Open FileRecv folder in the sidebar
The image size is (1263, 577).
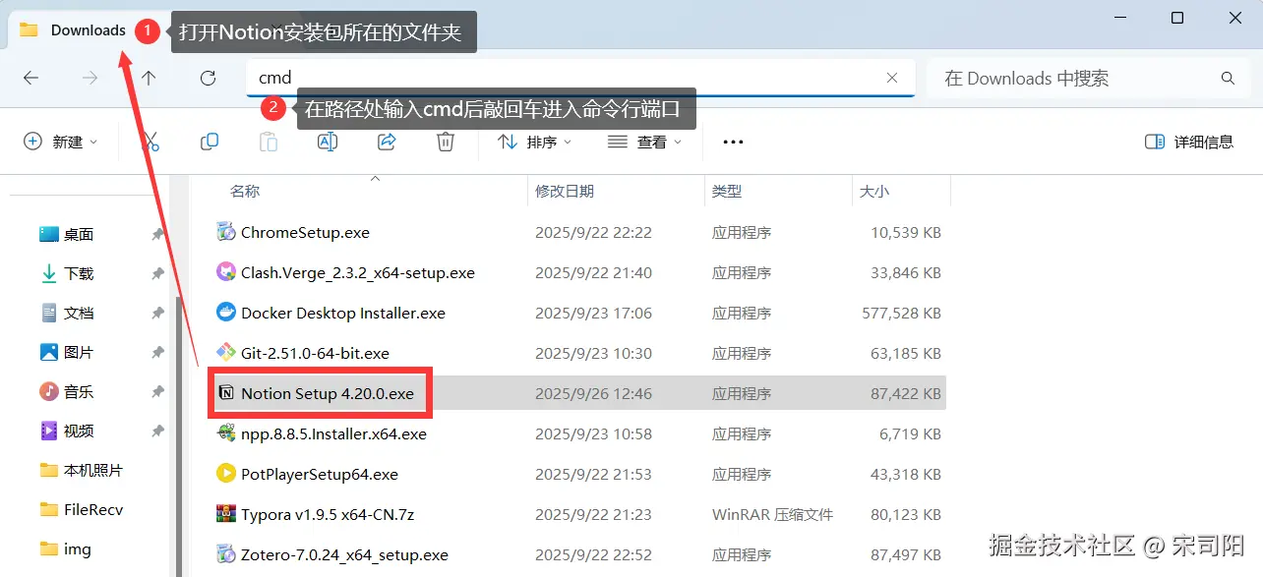(x=93, y=509)
